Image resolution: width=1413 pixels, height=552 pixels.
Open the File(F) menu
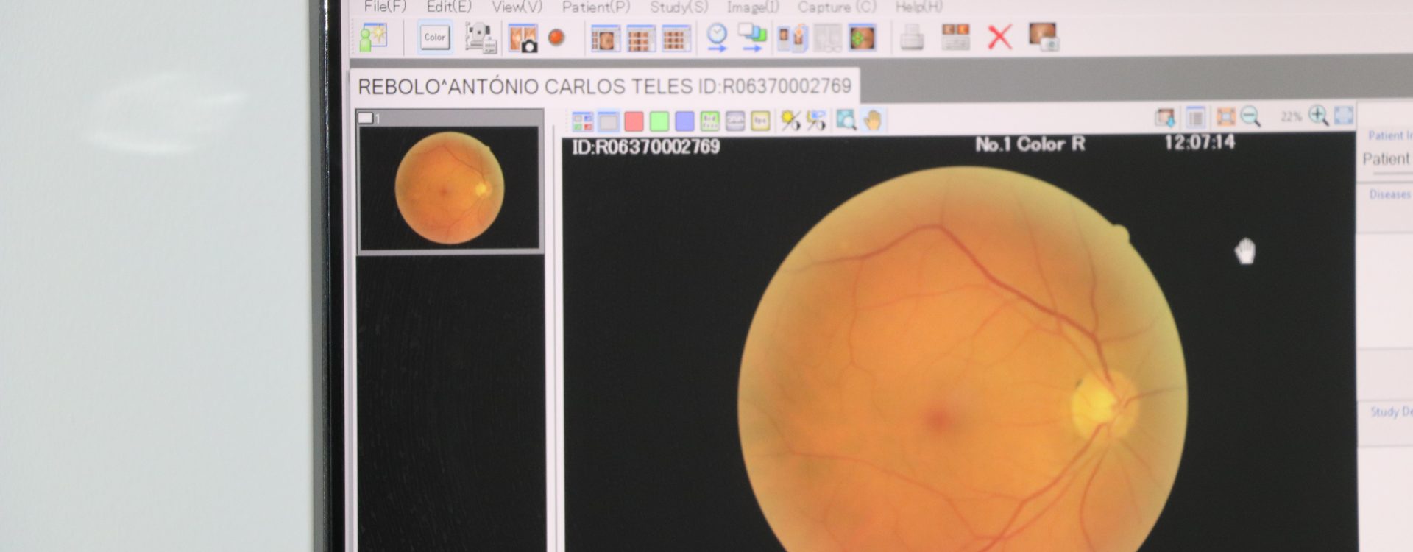(385, 7)
